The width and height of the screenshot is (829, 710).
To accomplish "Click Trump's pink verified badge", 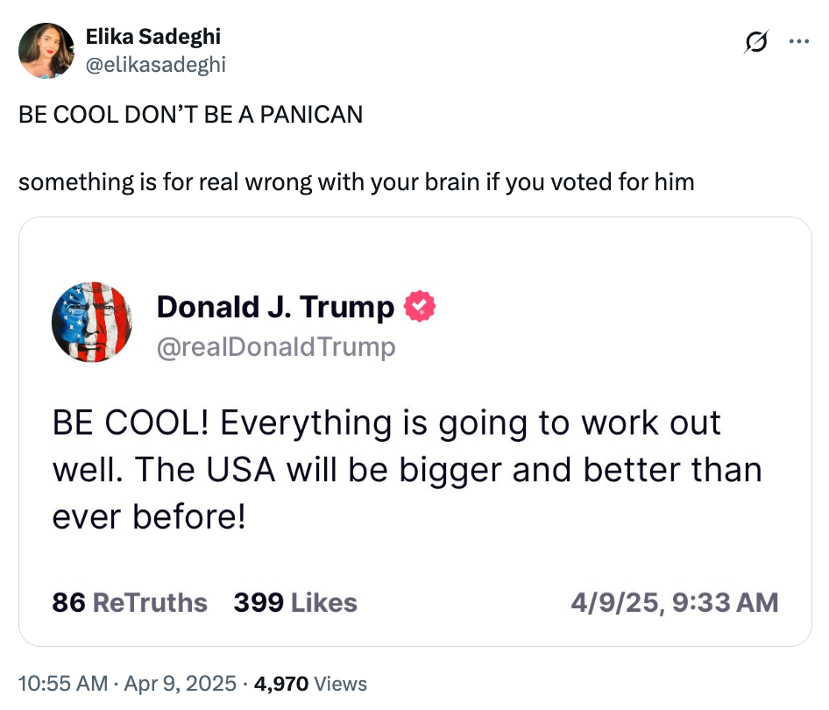I will [x=417, y=307].
